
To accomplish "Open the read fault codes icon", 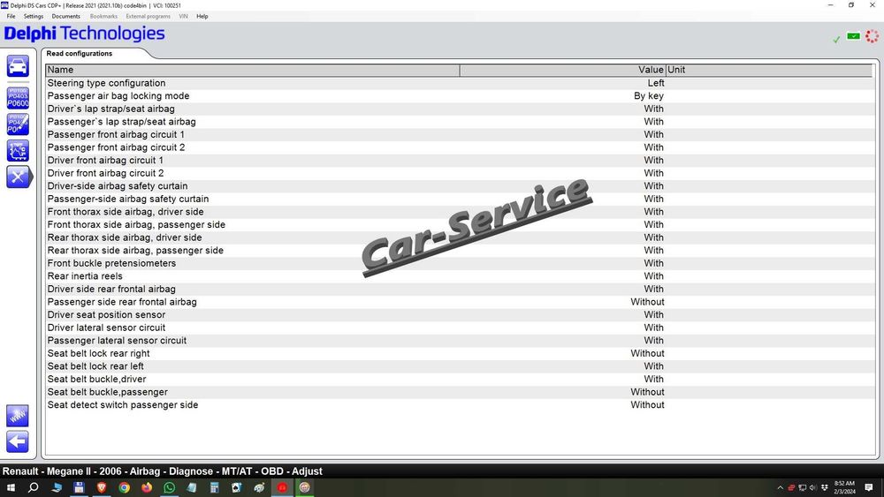I will pyautogui.click(x=18, y=98).
